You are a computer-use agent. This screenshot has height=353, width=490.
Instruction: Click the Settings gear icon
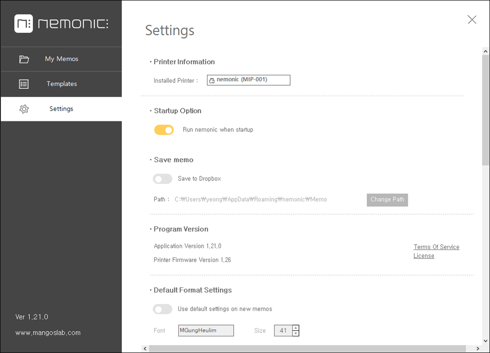[24, 109]
